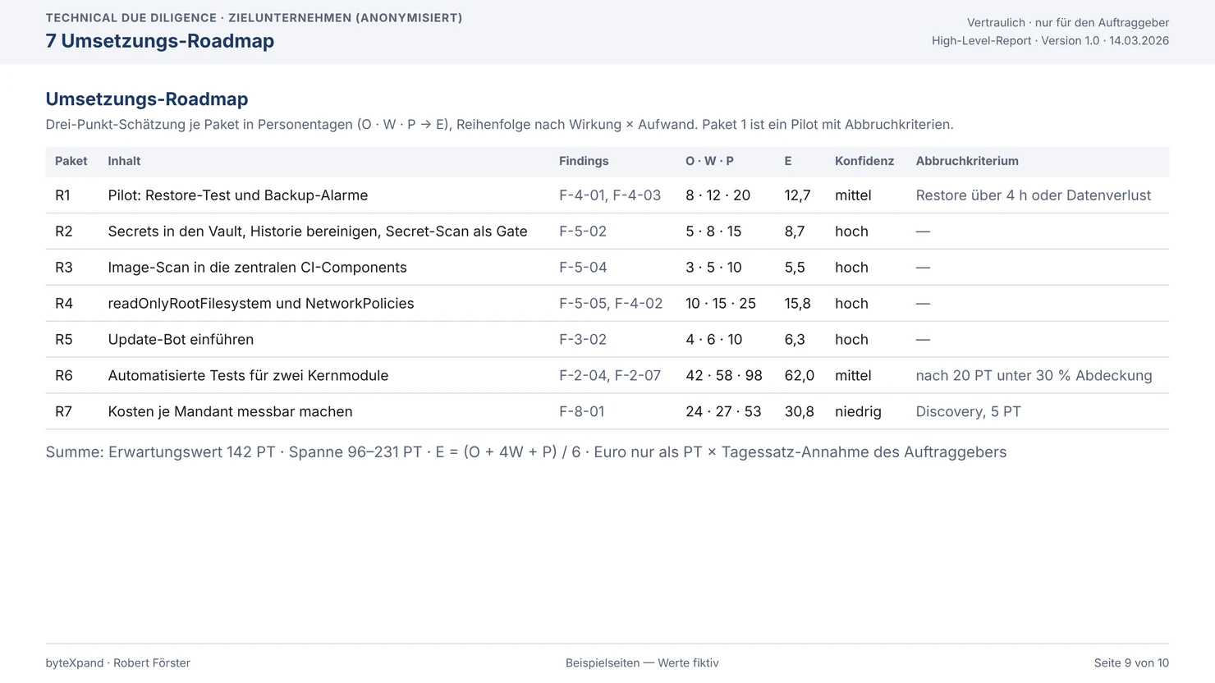Click page indicator 'Seite 9 von 10'
The height and width of the screenshot is (683, 1215).
click(x=1131, y=663)
